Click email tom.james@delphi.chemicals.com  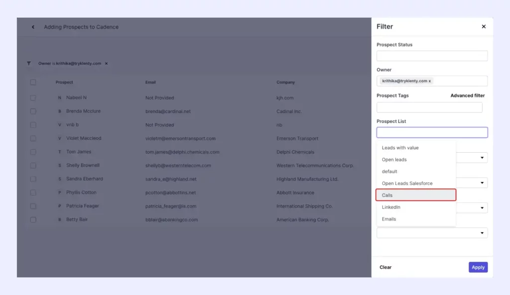(182, 152)
